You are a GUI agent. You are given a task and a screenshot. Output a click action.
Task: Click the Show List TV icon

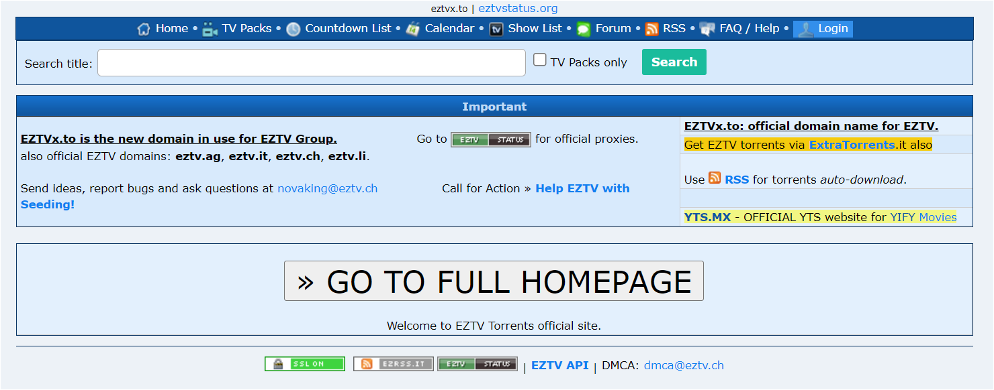point(496,29)
